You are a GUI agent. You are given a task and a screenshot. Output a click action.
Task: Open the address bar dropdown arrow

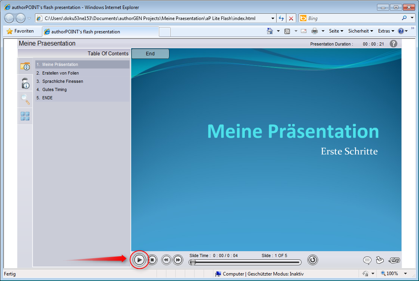point(273,18)
